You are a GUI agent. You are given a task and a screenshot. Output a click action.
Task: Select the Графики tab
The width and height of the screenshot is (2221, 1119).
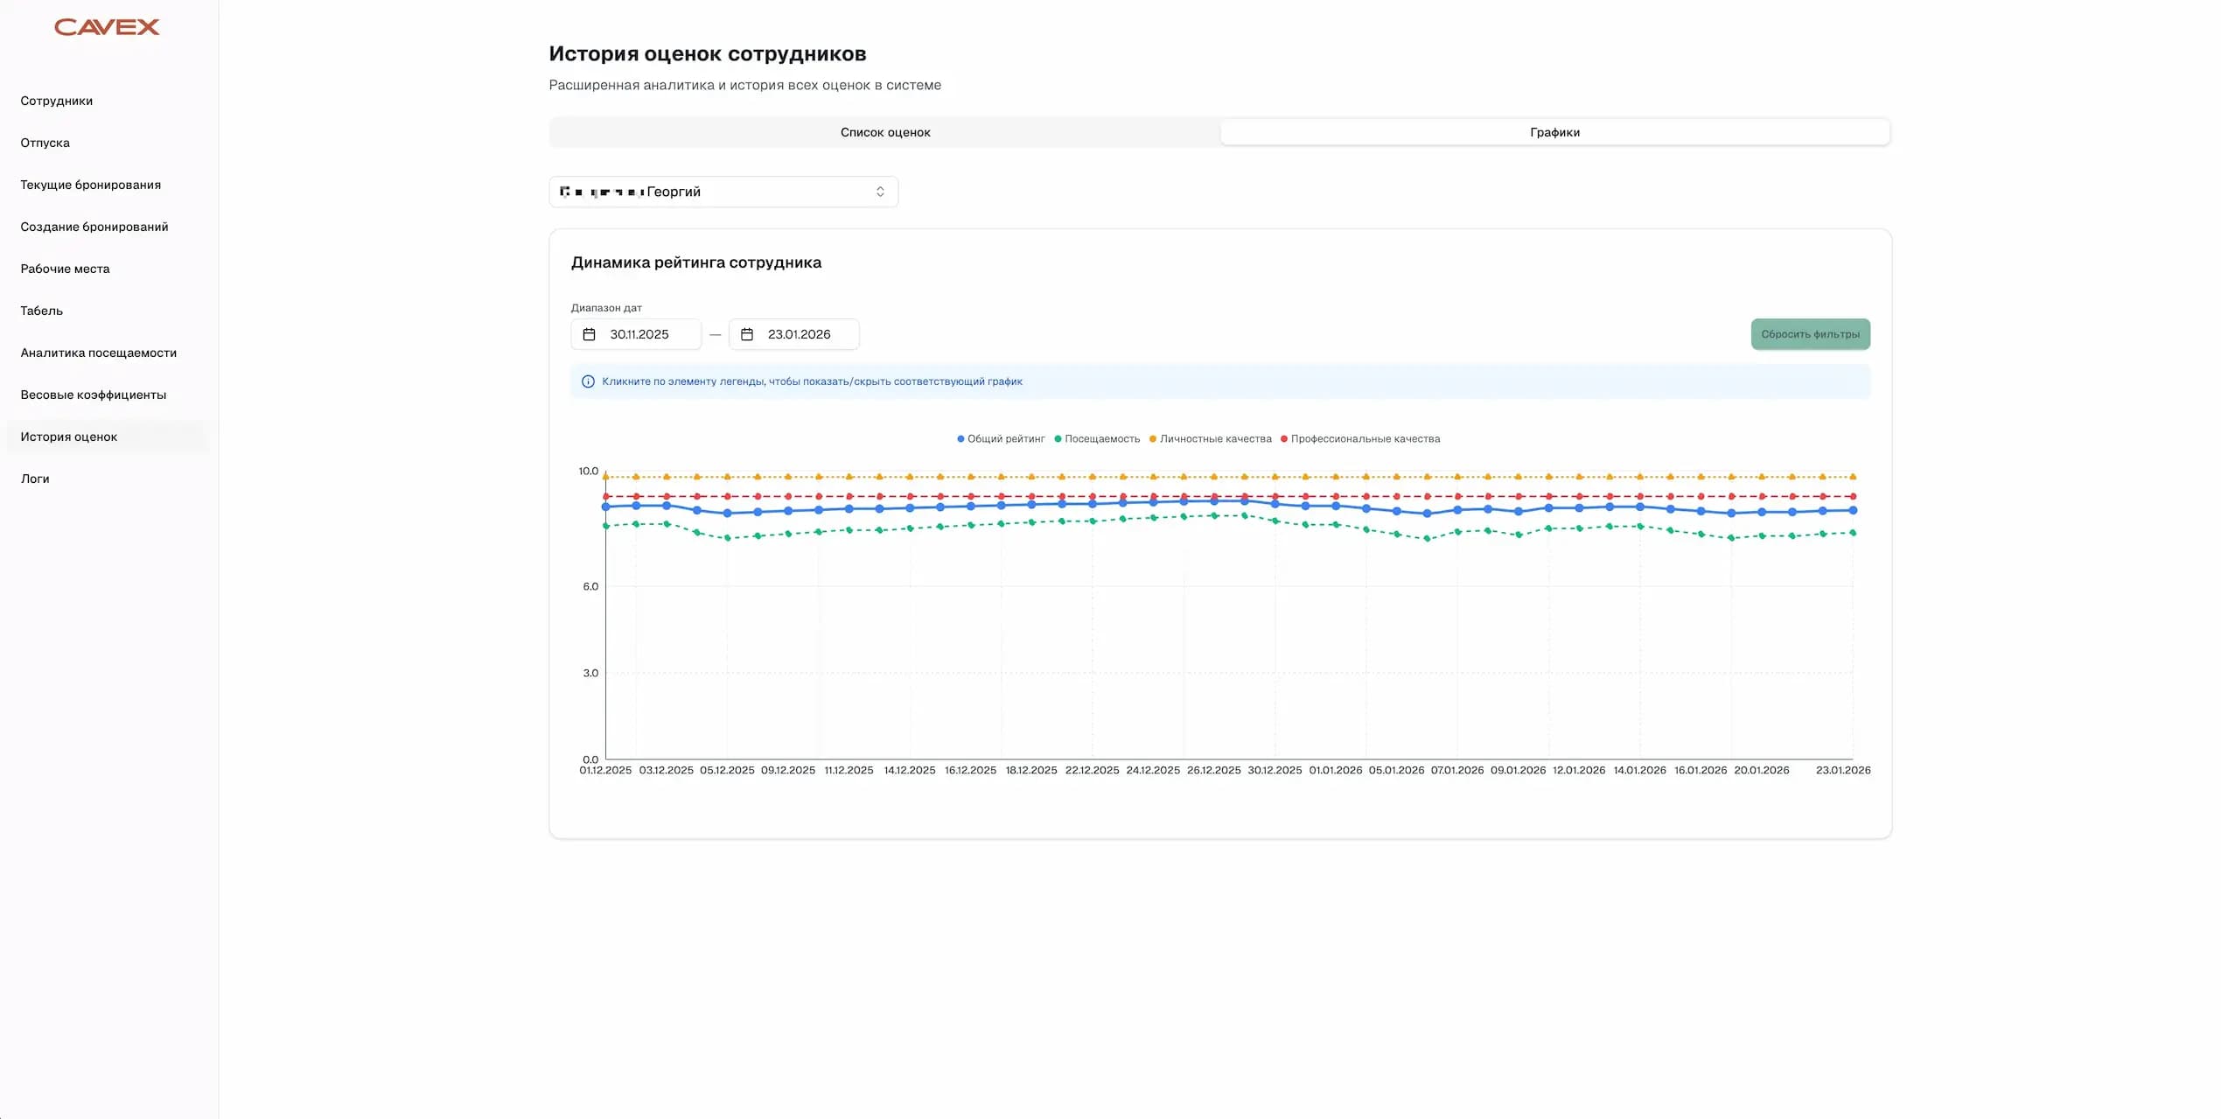click(1554, 132)
